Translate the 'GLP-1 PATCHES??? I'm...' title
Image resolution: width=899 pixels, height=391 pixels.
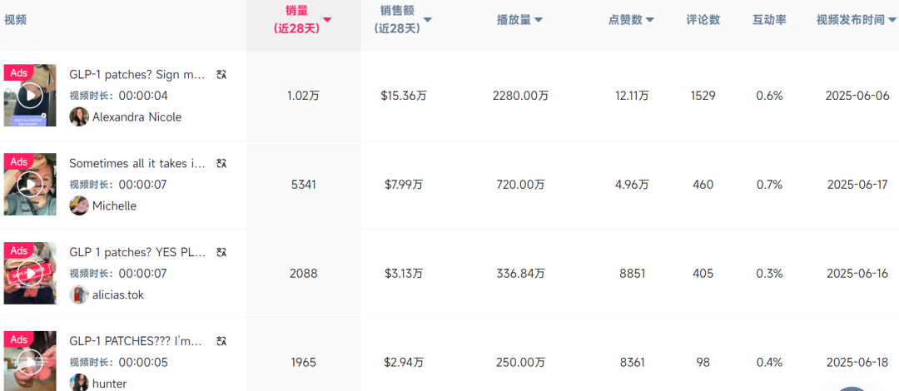click(221, 341)
